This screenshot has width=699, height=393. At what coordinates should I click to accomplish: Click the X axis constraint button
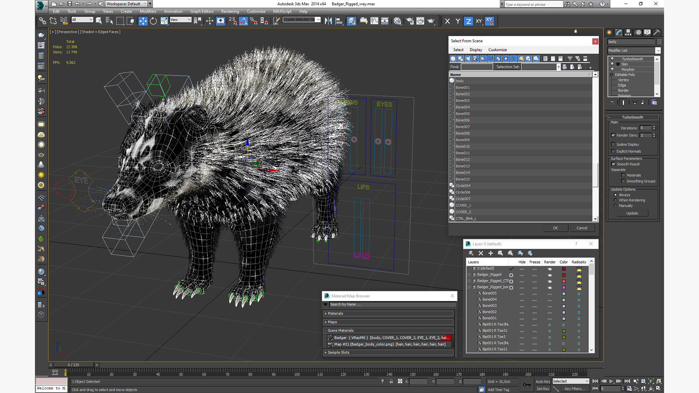click(447, 21)
